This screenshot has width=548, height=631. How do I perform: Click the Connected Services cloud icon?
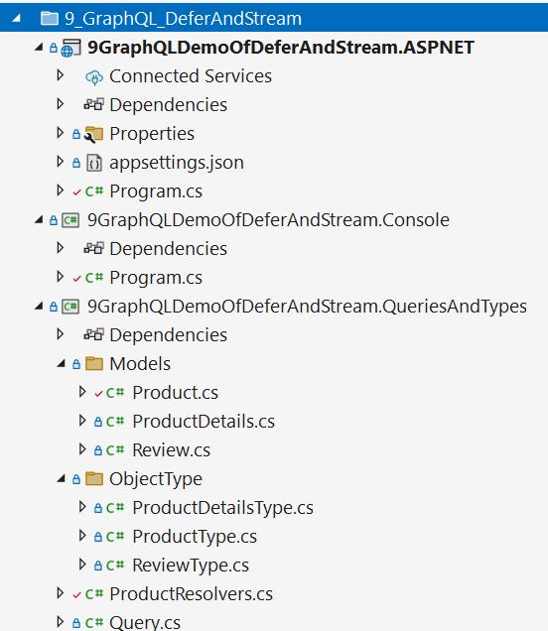(94, 76)
